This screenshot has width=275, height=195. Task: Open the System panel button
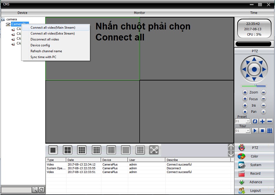tap(254, 165)
